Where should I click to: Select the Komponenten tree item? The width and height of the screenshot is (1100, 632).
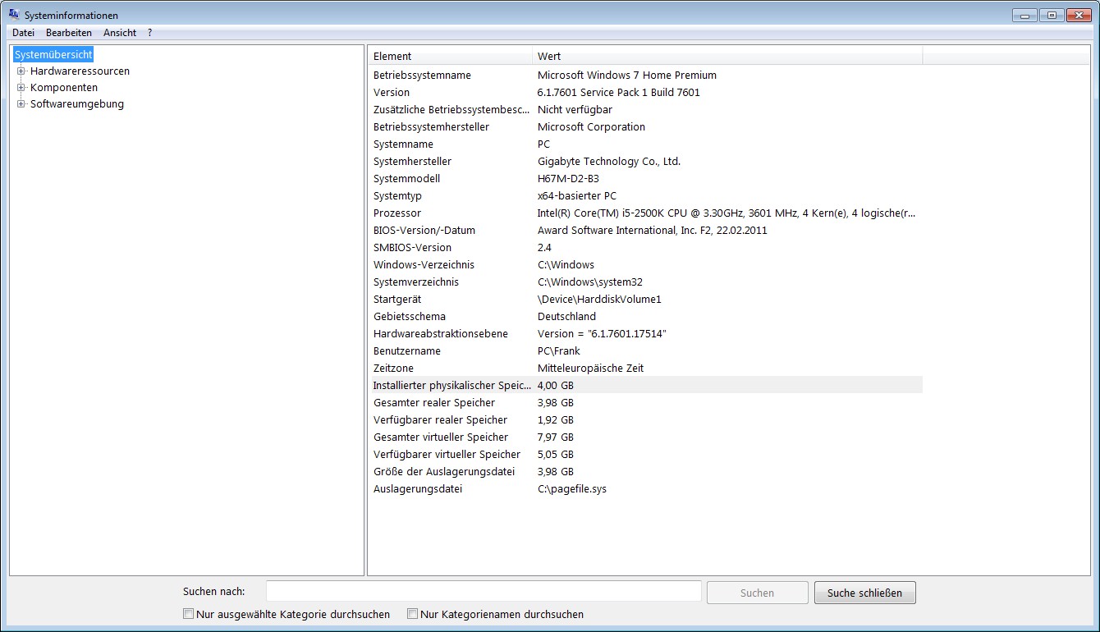64,87
